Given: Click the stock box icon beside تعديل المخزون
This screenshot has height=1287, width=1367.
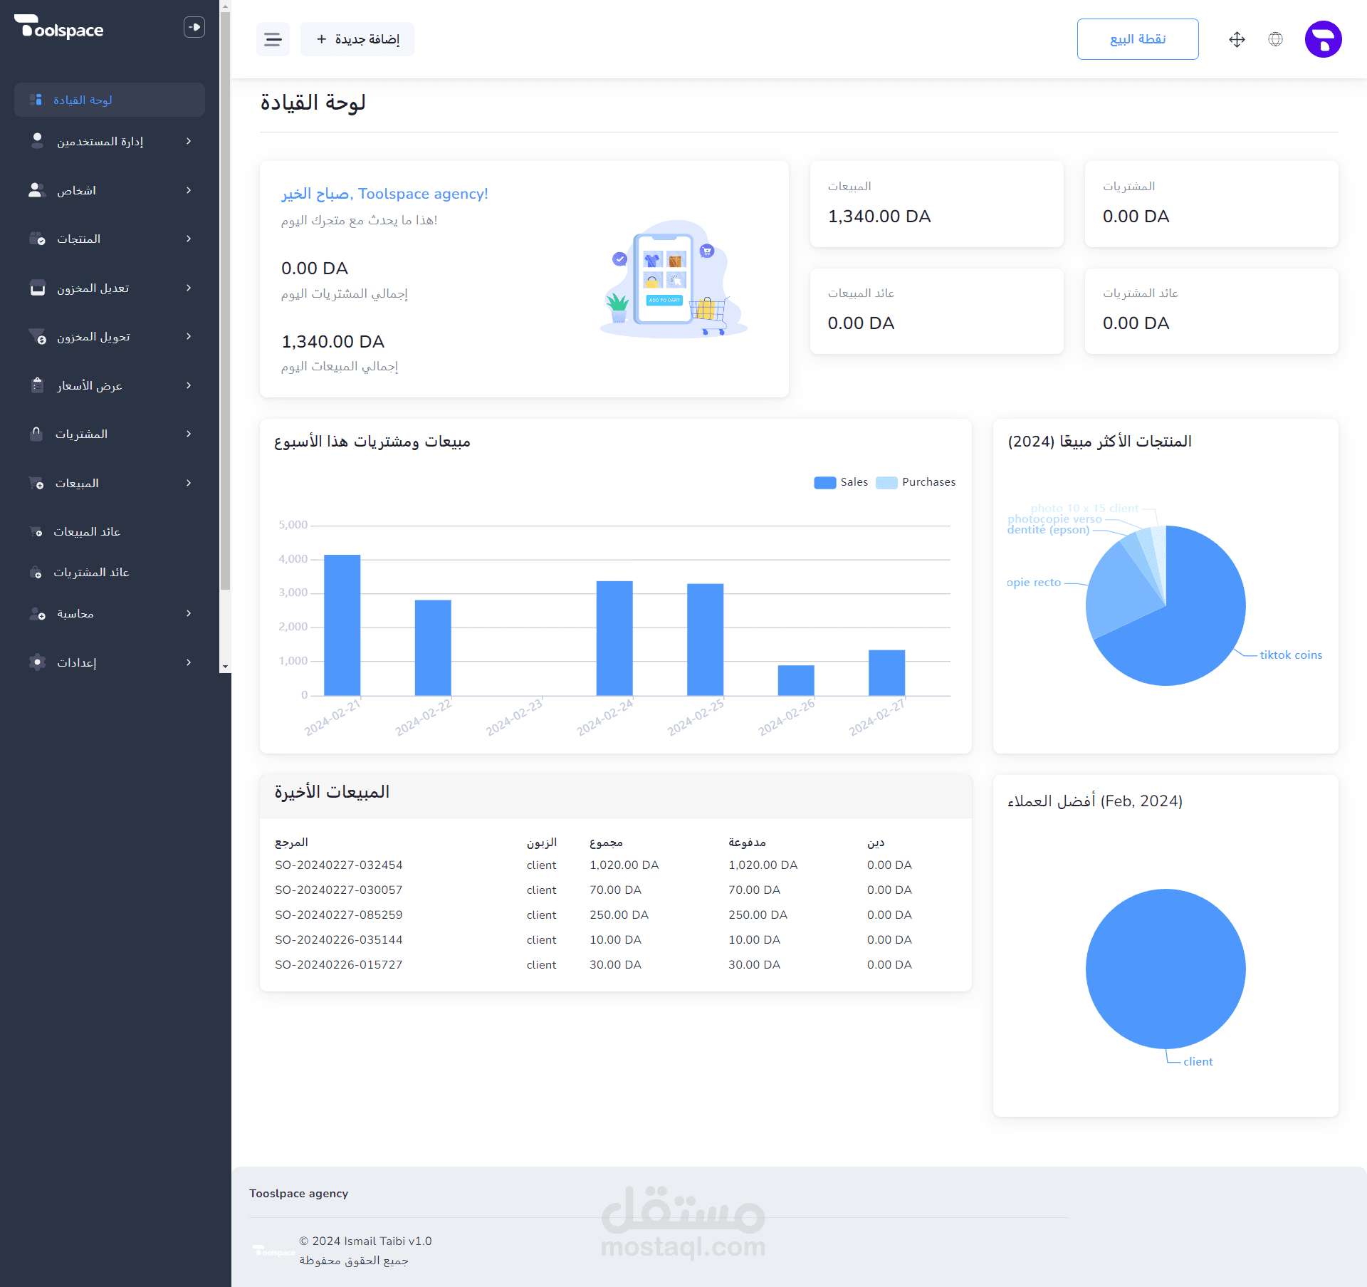Looking at the screenshot, I should (x=37, y=288).
